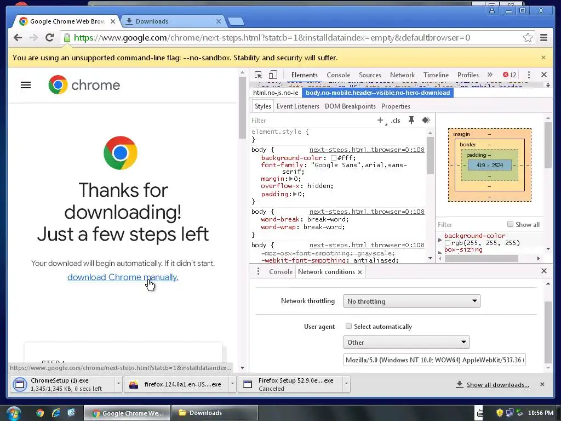Switch to the Downloads browser tab
Screen dimensions: 561x421
tap(173, 21)
